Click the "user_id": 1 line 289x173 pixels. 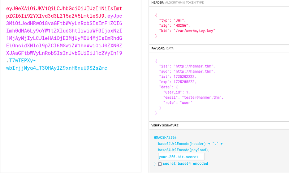point(176,92)
